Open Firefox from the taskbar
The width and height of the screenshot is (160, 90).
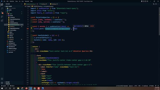point(26,88)
